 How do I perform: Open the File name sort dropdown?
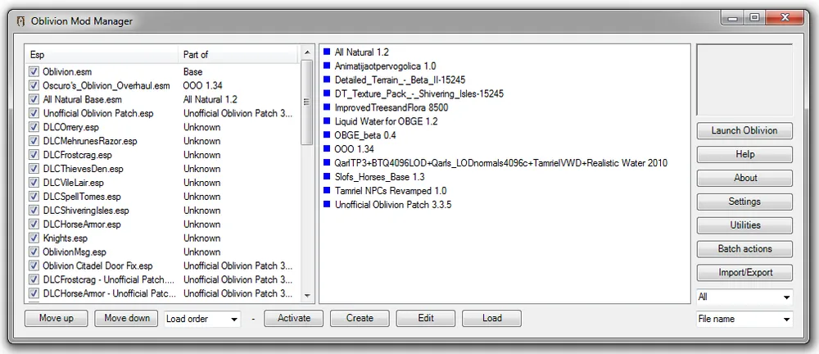point(744,319)
